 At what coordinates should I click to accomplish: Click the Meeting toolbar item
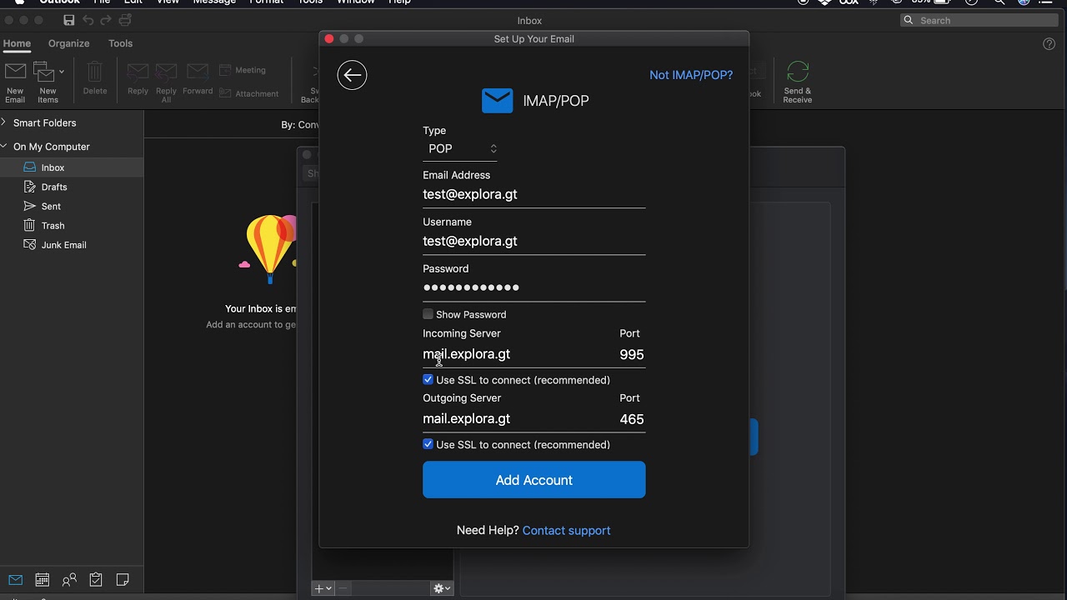243,70
